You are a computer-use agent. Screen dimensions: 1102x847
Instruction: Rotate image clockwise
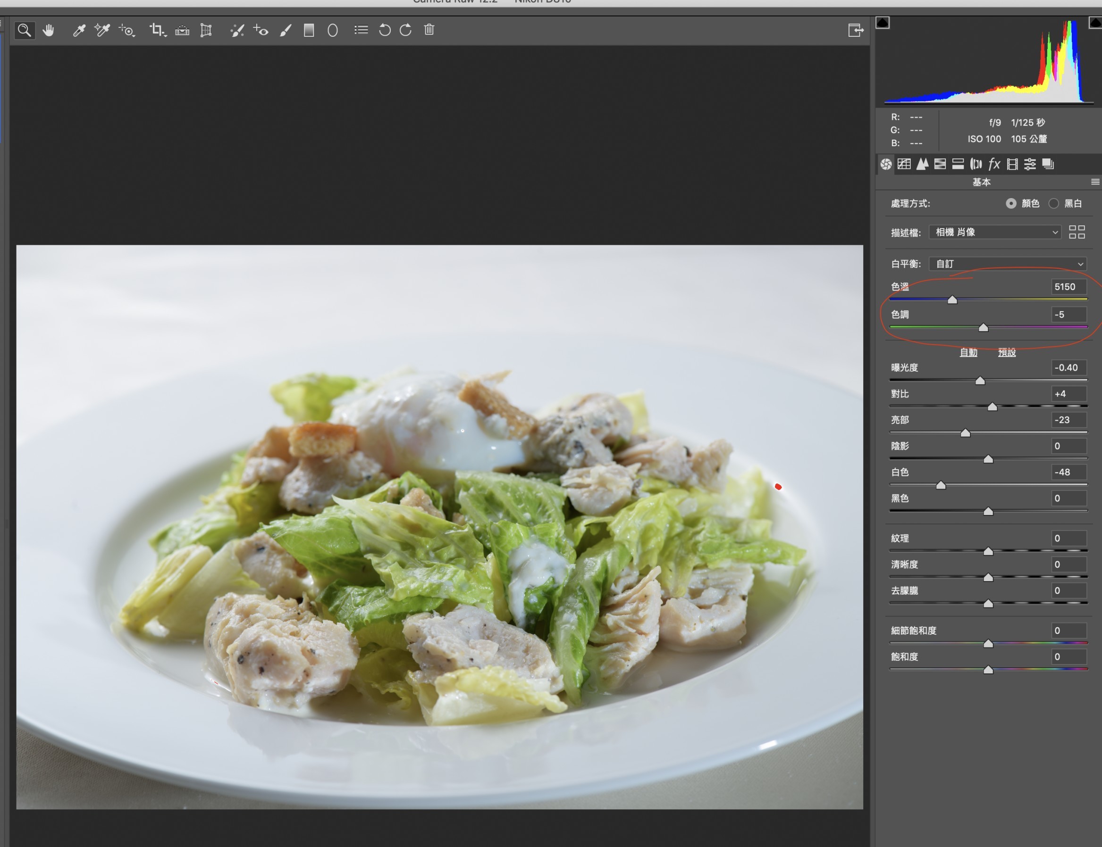[x=406, y=30]
